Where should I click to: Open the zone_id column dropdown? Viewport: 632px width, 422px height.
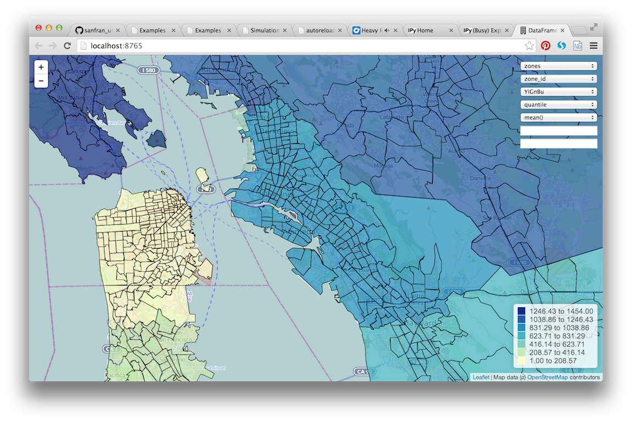click(558, 78)
